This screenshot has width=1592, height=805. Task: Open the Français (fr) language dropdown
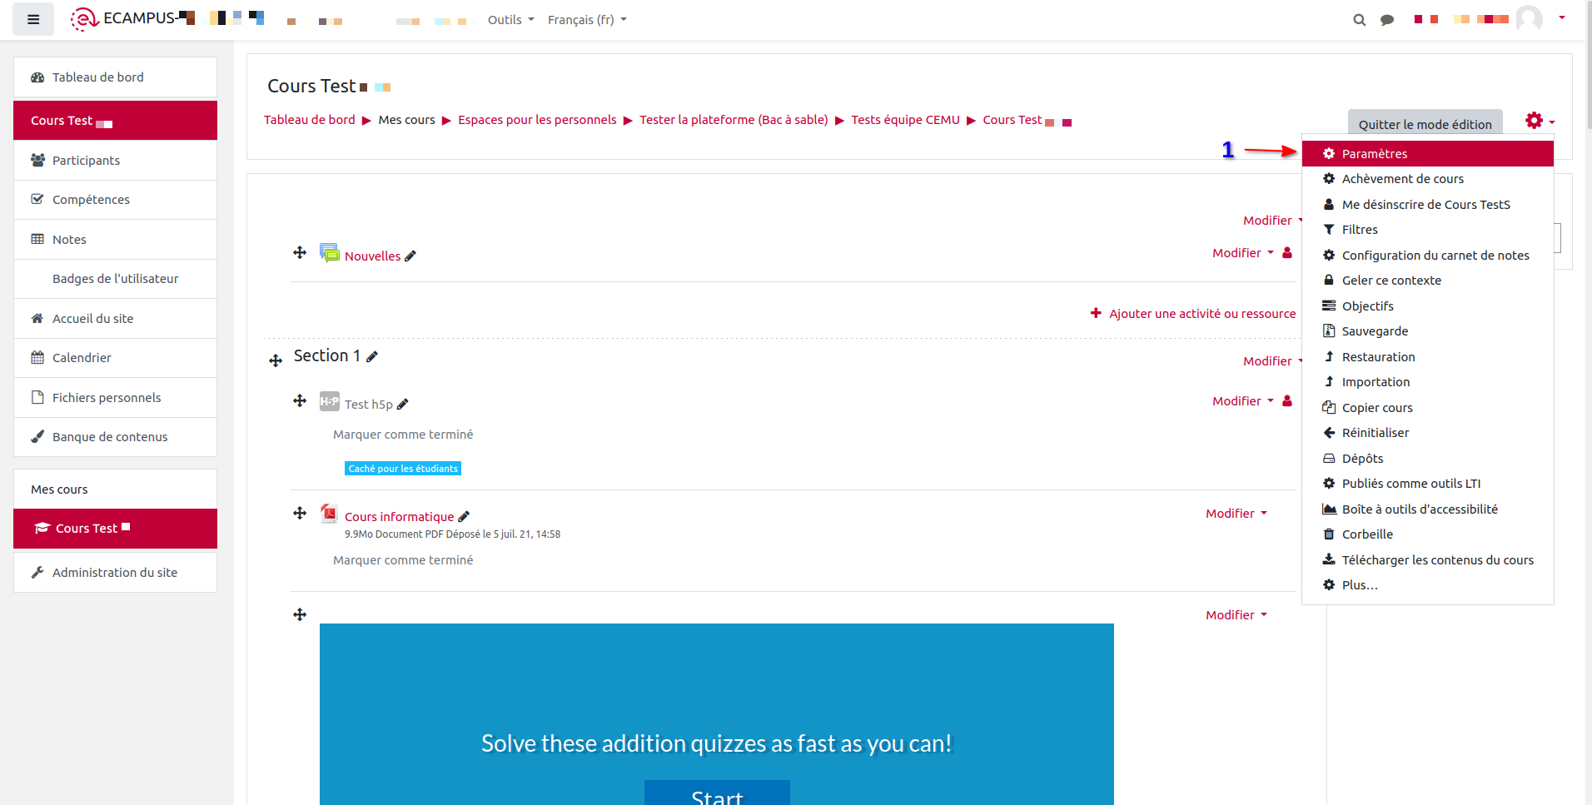point(586,20)
